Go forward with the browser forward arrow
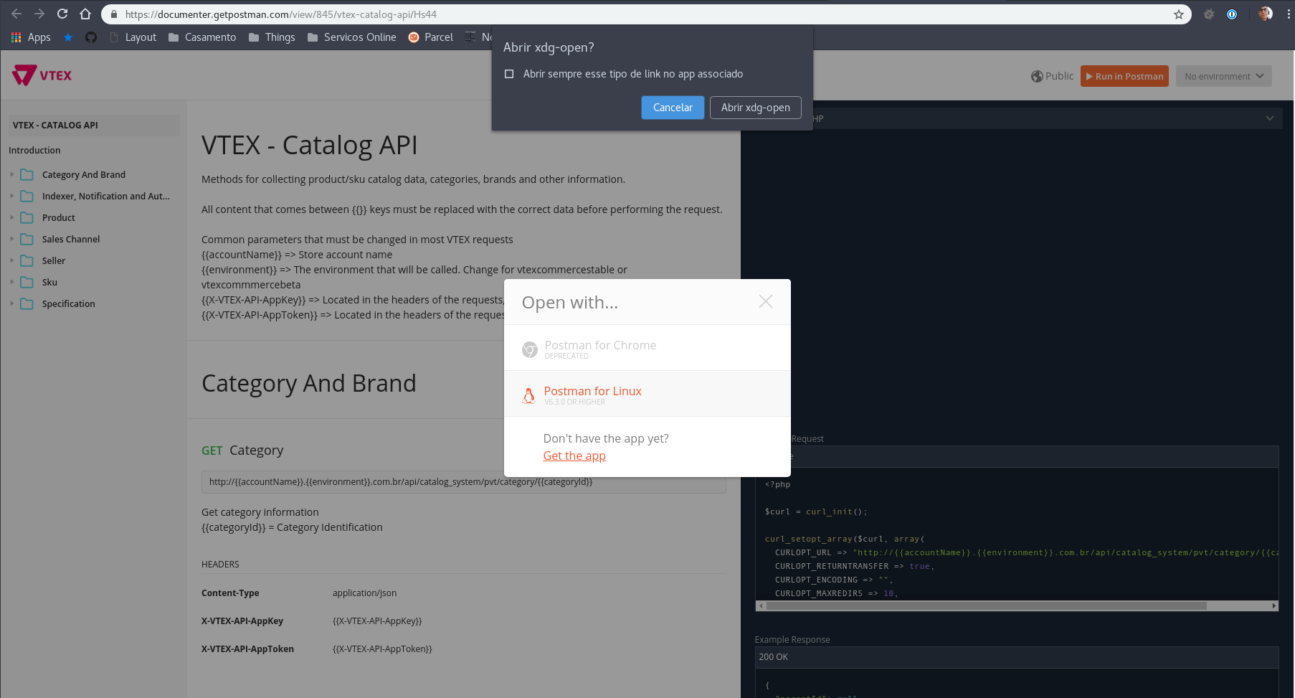This screenshot has width=1295, height=698. click(39, 14)
